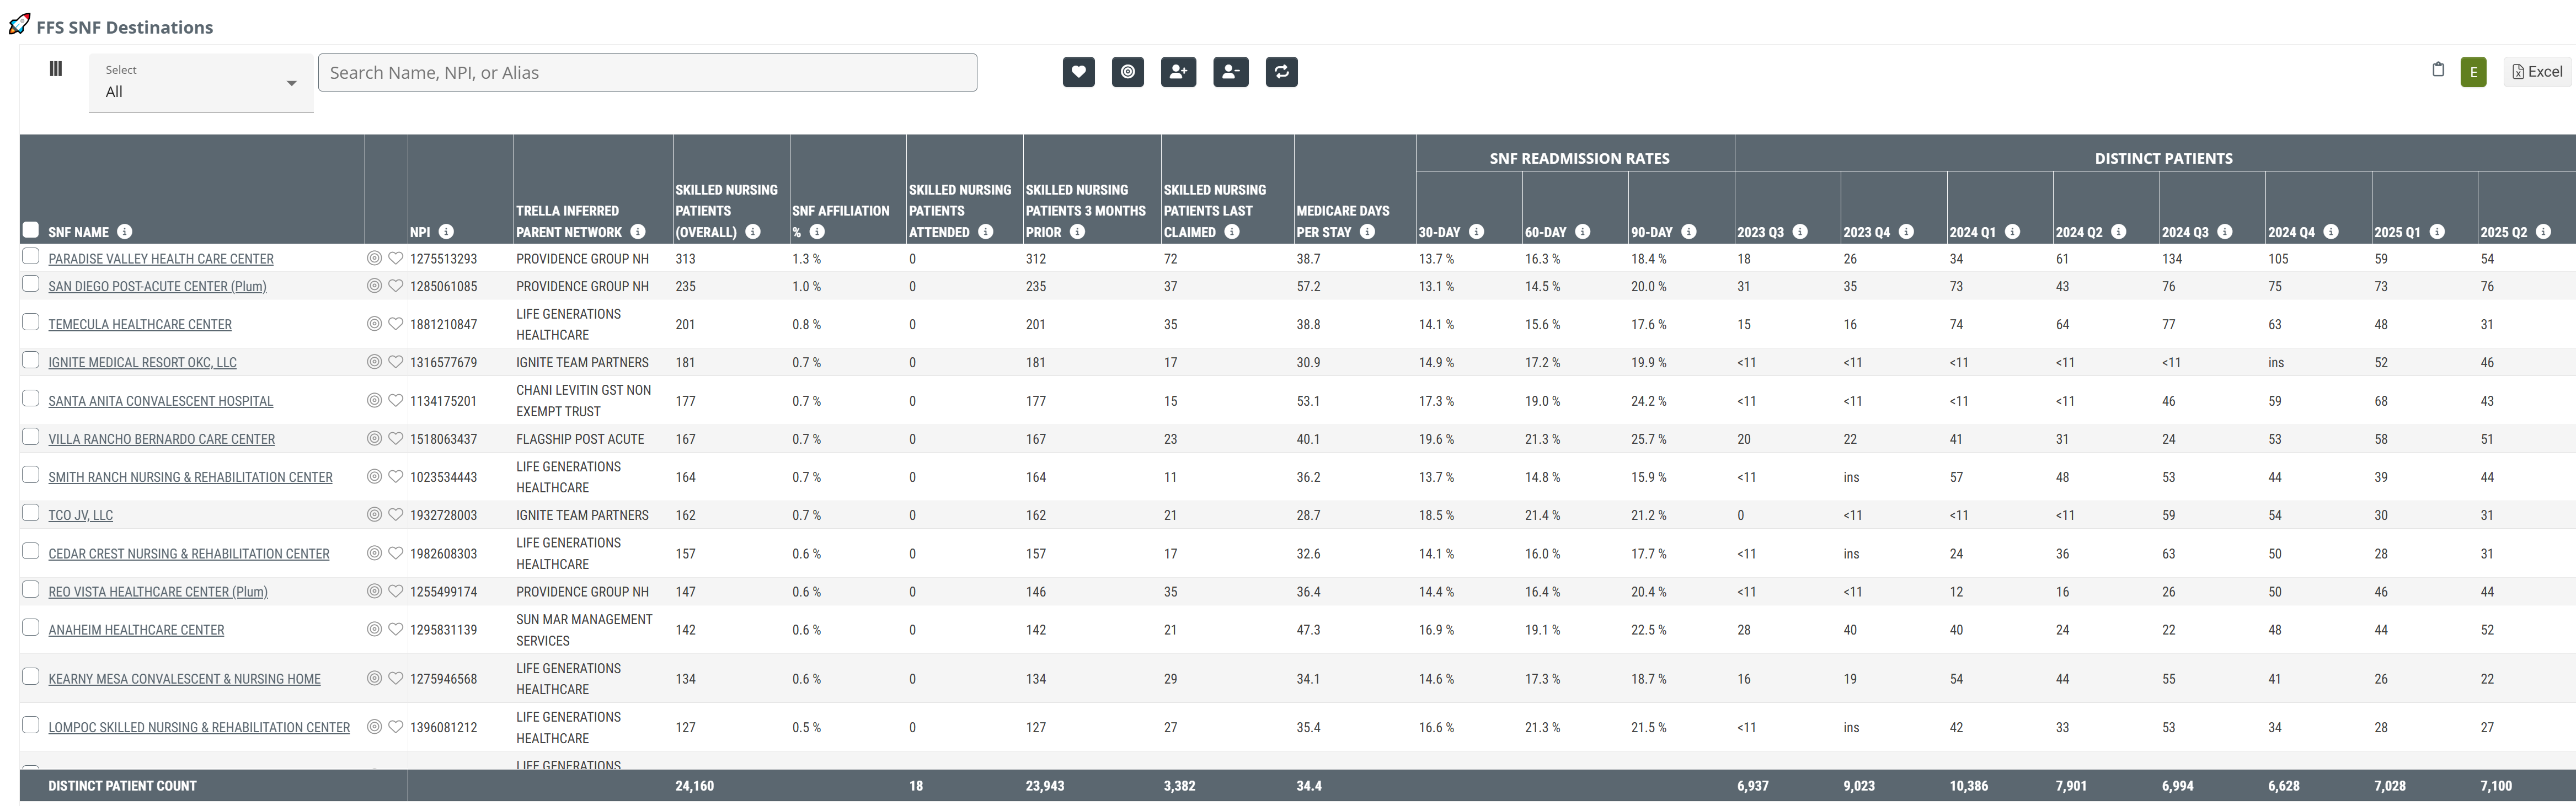Image resolution: width=2576 pixels, height=806 pixels.
Task: Click the favorites heart toolbar button
Action: (1078, 72)
